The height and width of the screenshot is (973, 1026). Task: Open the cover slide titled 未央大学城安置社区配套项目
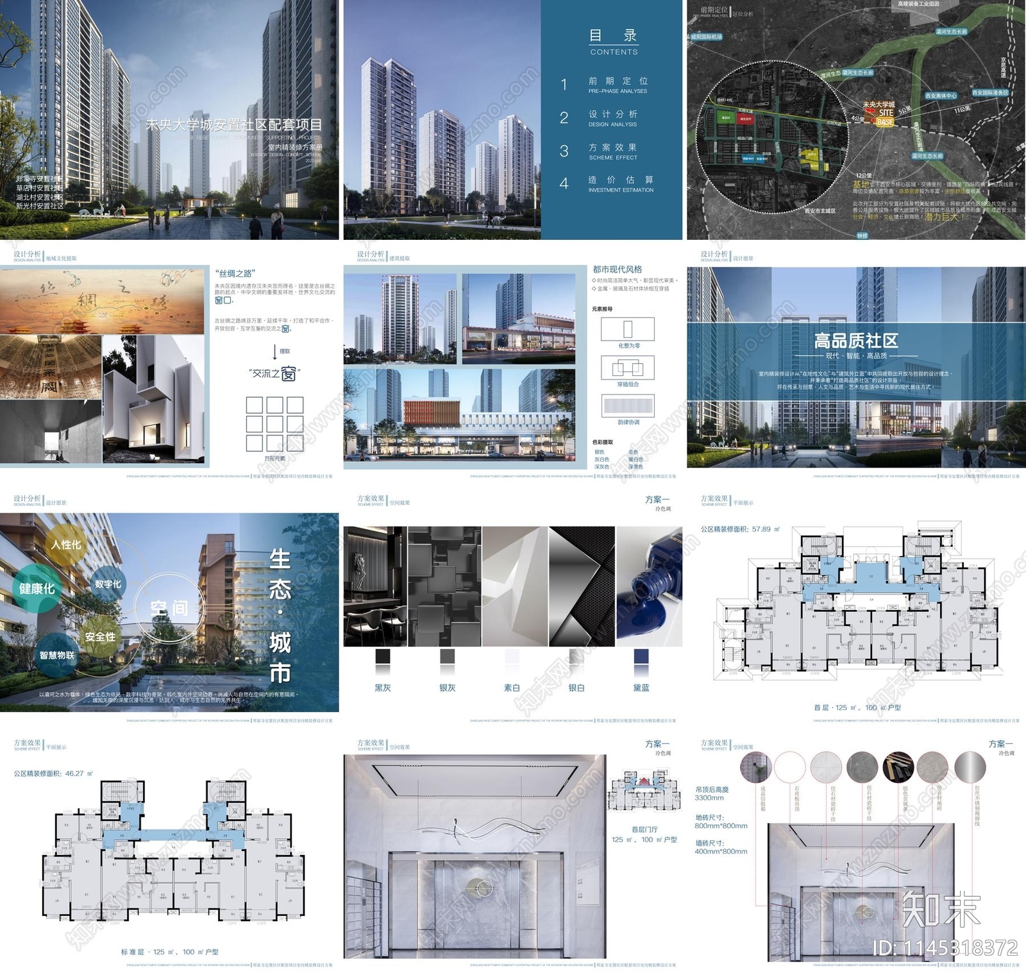[169, 120]
